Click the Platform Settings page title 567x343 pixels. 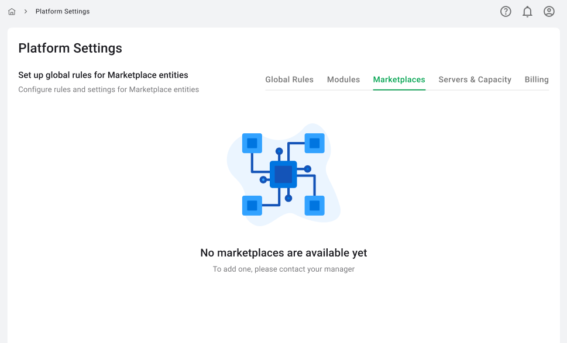coord(70,48)
